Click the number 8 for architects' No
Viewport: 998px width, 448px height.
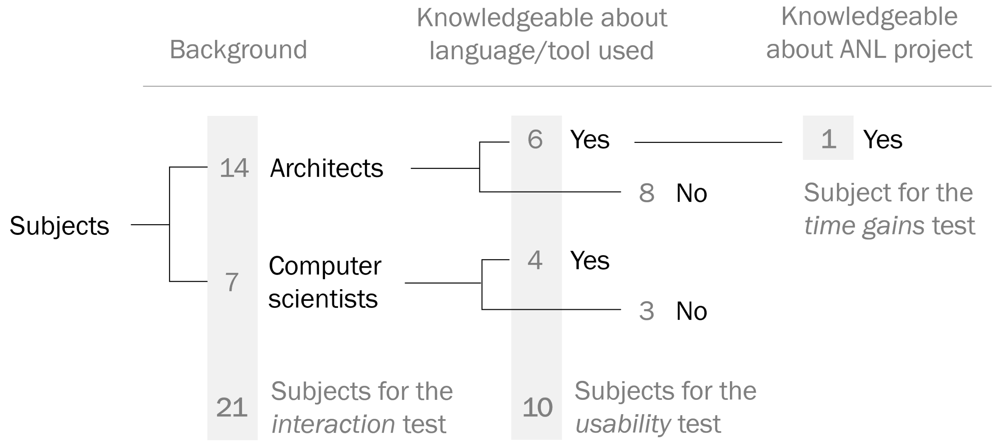pyautogui.click(x=647, y=193)
